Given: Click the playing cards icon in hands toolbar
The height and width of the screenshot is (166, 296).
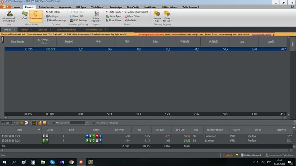Looking at the screenshot, I should (x=26, y=123).
